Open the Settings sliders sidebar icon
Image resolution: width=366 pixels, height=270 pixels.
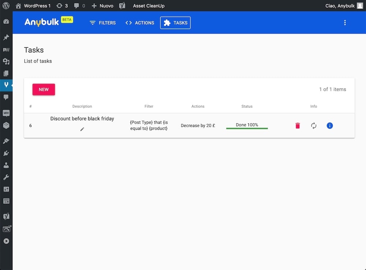[x=6, y=189]
